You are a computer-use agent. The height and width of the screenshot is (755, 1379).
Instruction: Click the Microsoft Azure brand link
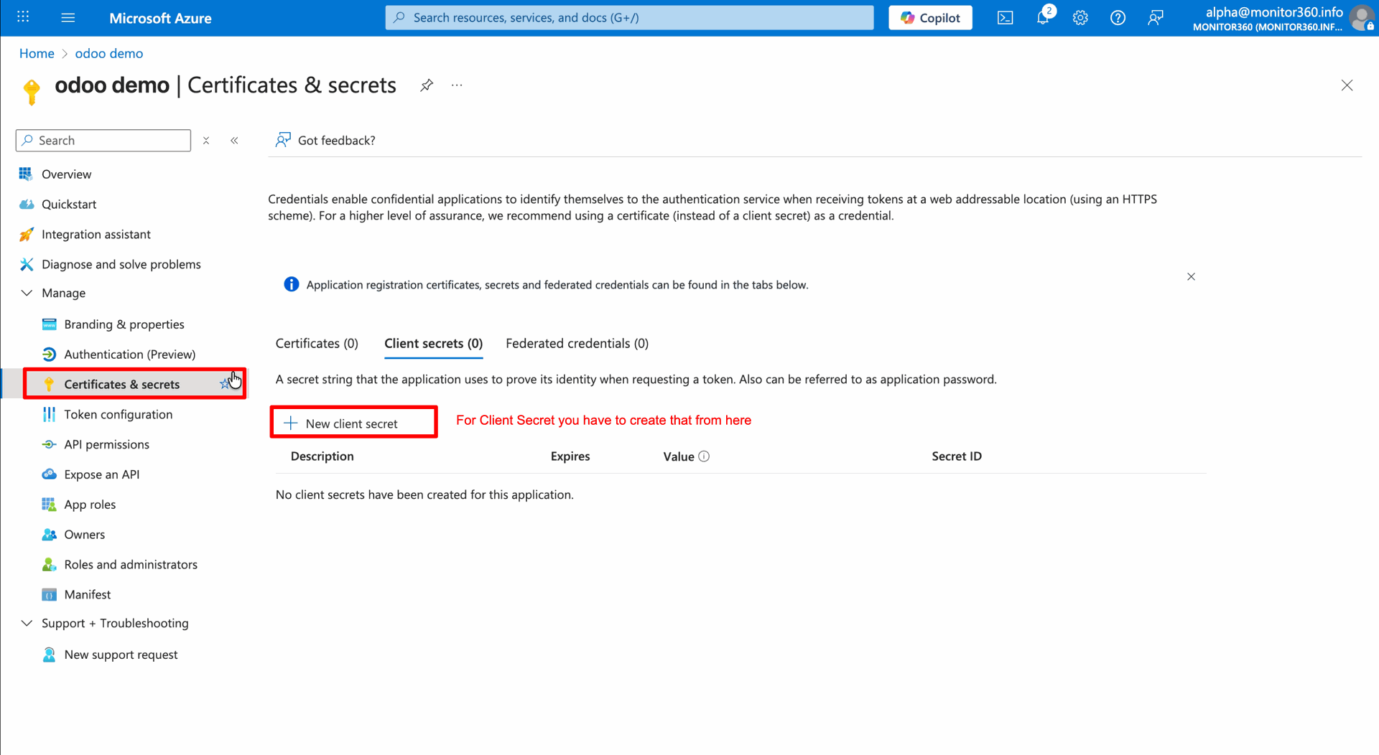point(160,18)
